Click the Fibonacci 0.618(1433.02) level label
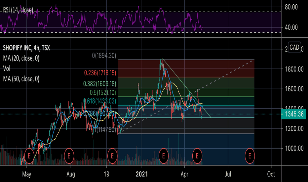Screen dimensions: 308x182 tap(100, 101)
